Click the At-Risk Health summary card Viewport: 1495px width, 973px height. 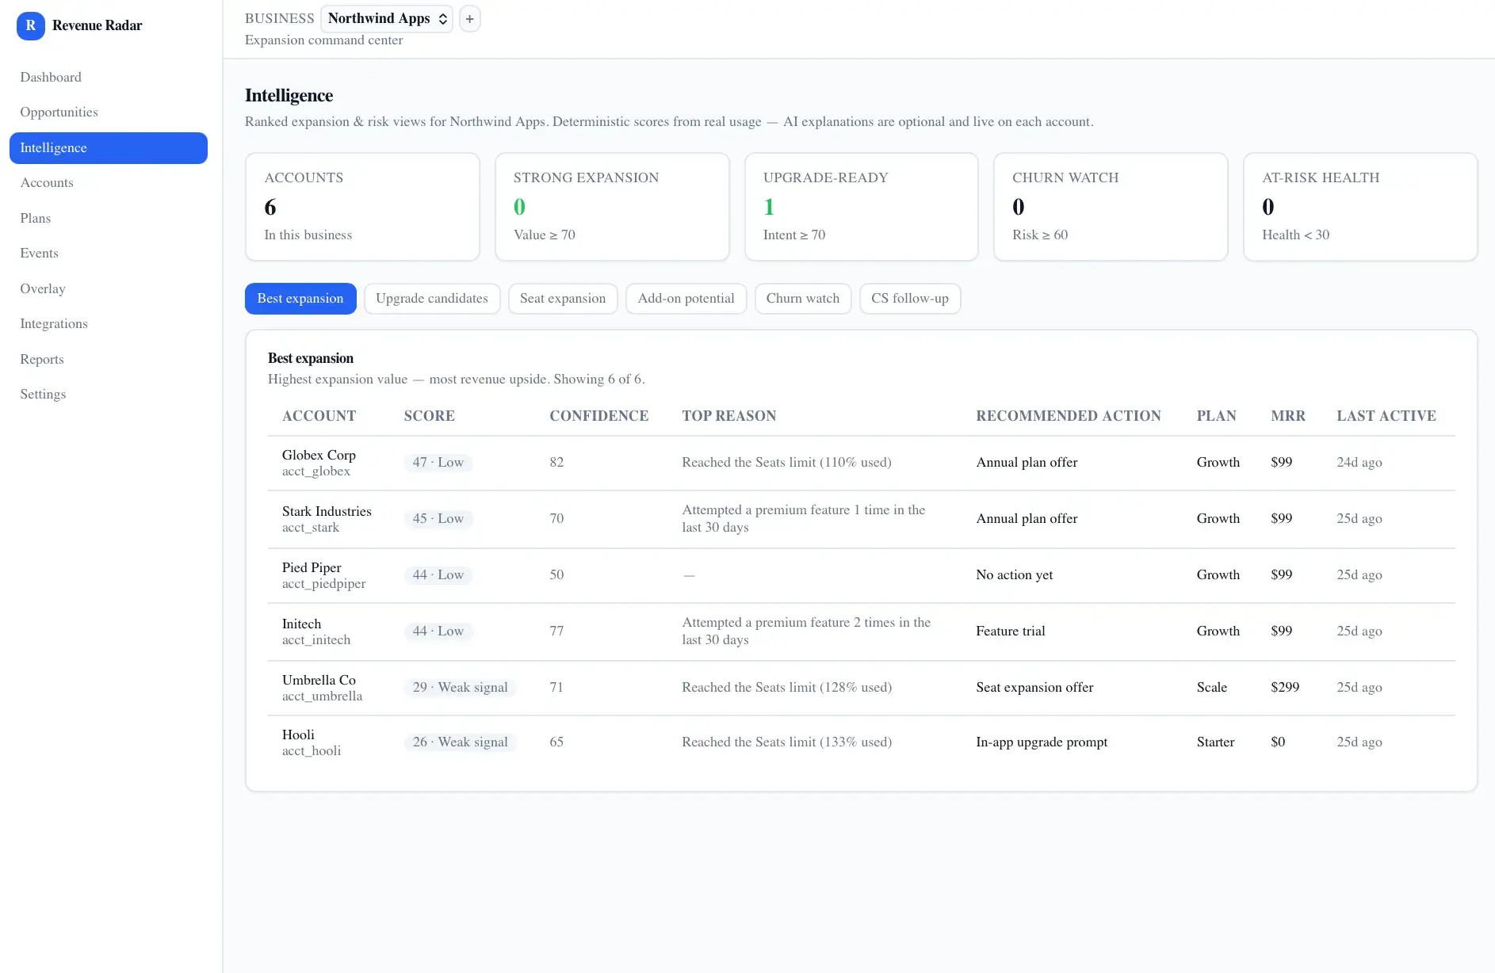point(1360,207)
